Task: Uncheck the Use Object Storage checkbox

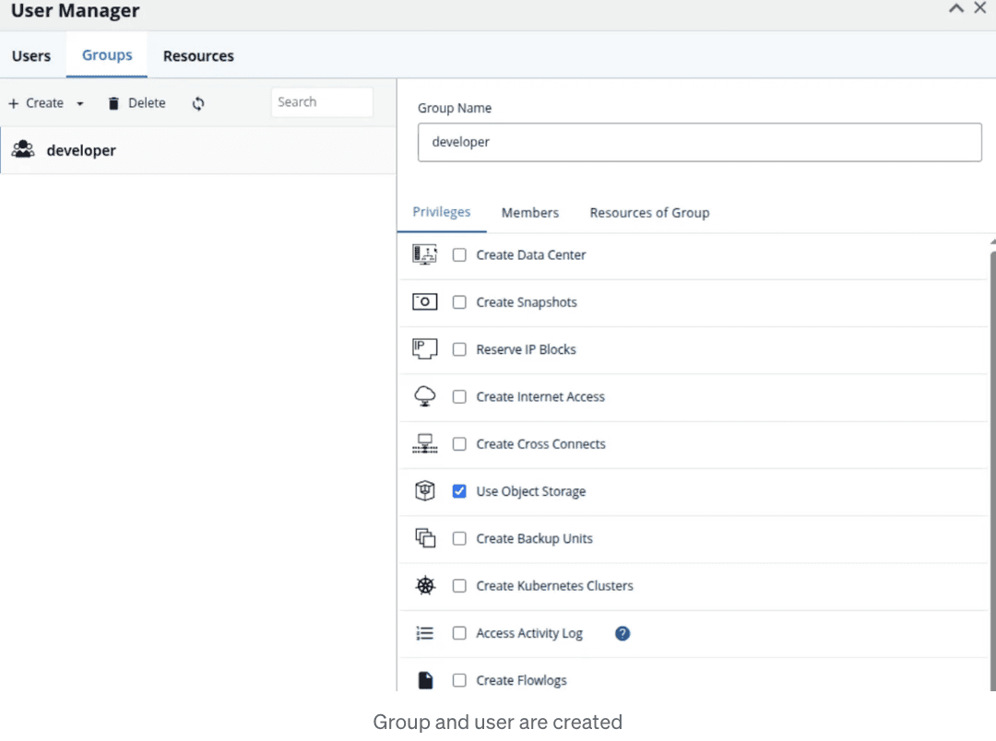Action: pos(459,491)
